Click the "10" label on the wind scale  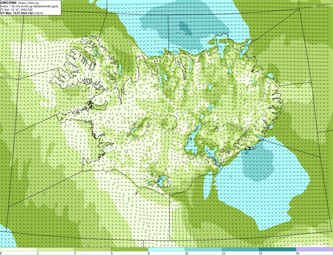point(187,253)
